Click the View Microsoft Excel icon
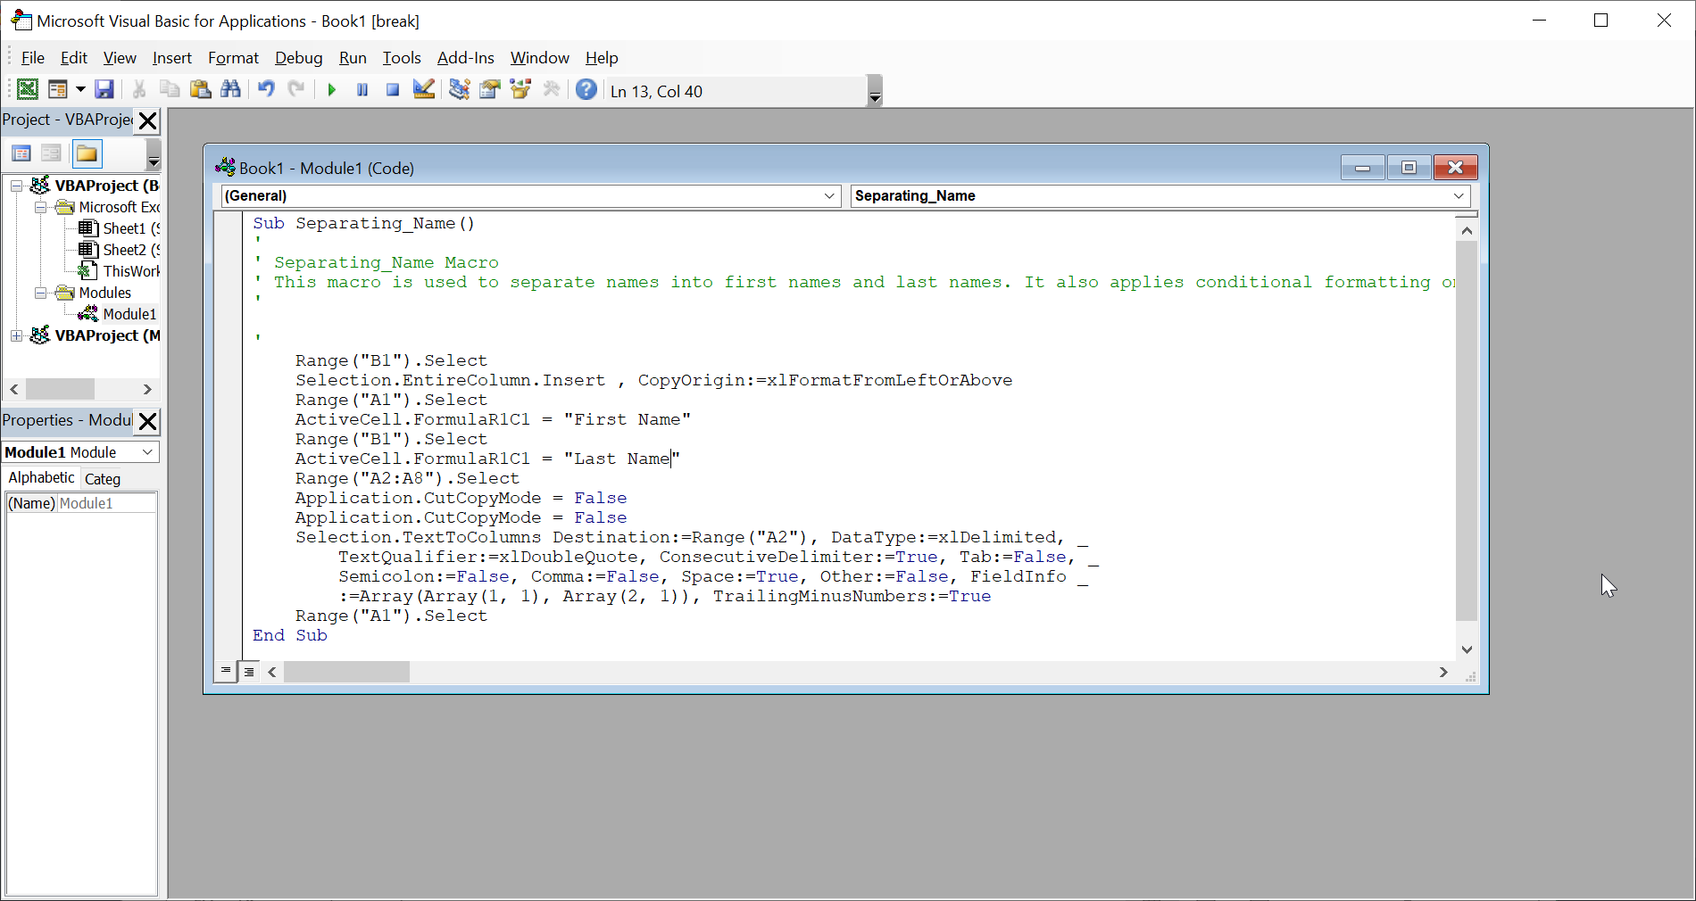The image size is (1696, 901). 28,90
